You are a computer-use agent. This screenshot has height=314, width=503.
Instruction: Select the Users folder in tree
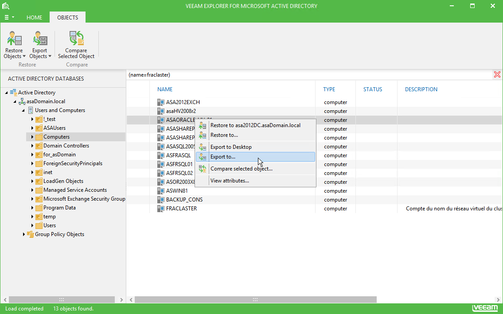(49, 225)
